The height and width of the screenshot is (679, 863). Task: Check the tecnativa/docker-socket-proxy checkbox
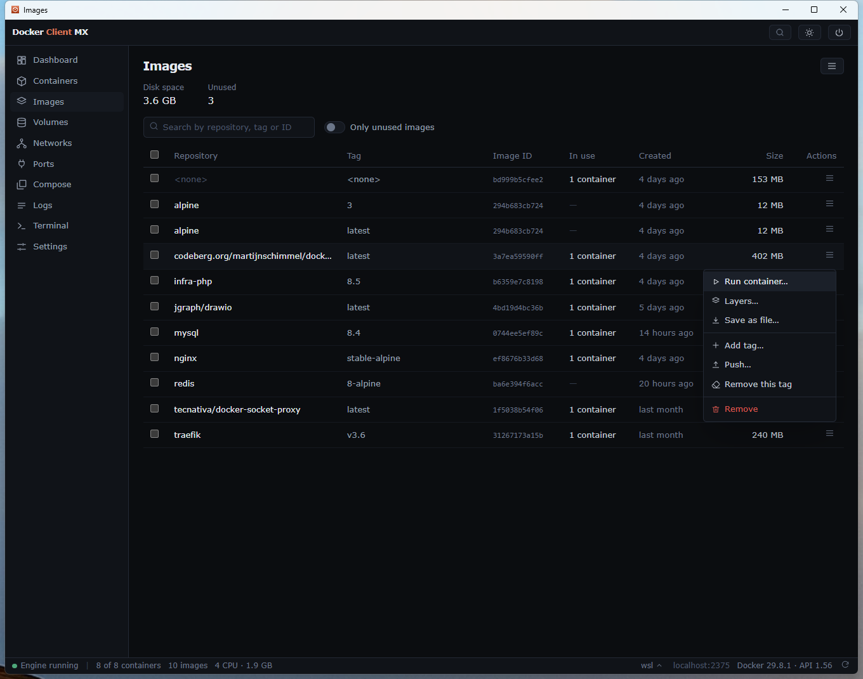(x=154, y=409)
